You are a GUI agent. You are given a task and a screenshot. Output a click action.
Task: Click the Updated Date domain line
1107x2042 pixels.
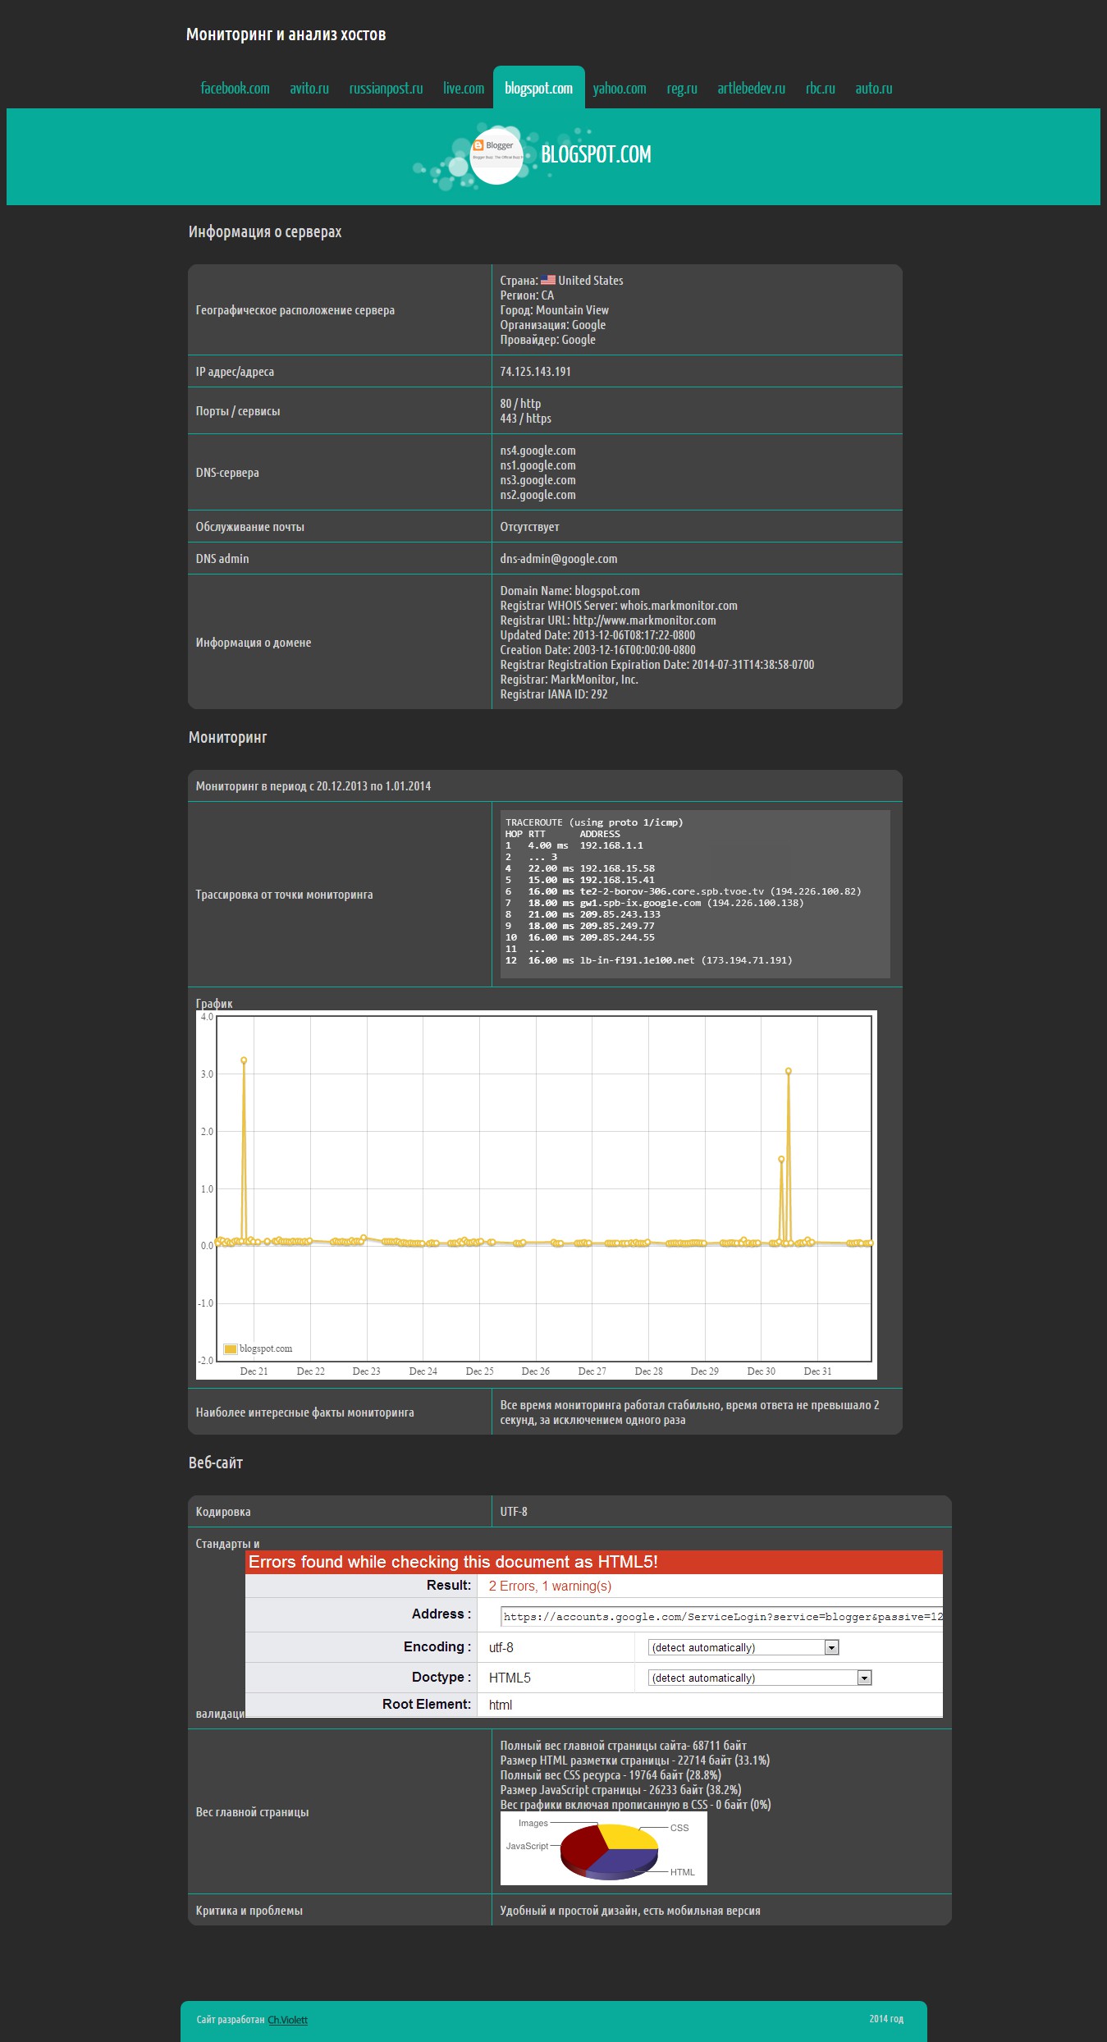click(x=597, y=634)
